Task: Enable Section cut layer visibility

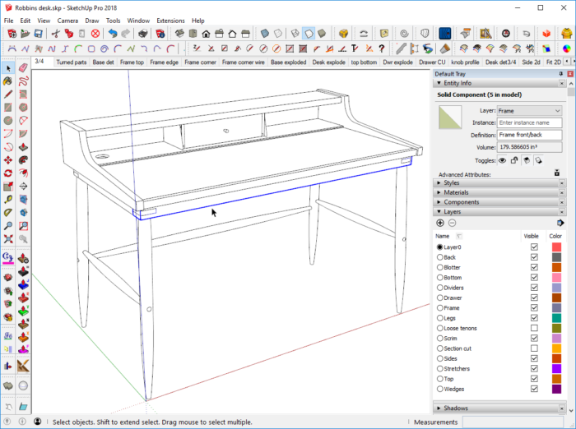Action: [534, 348]
